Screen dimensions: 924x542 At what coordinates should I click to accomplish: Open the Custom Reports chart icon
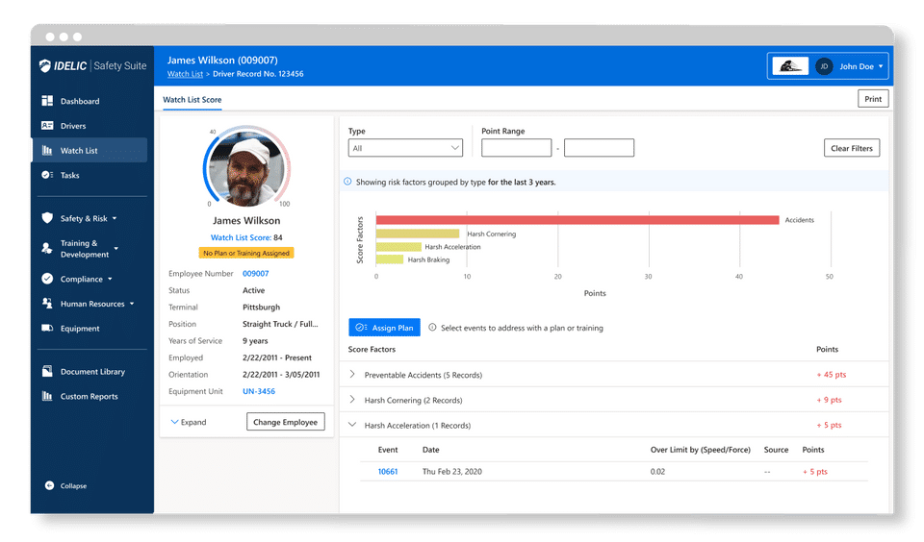click(x=47, y=396)
